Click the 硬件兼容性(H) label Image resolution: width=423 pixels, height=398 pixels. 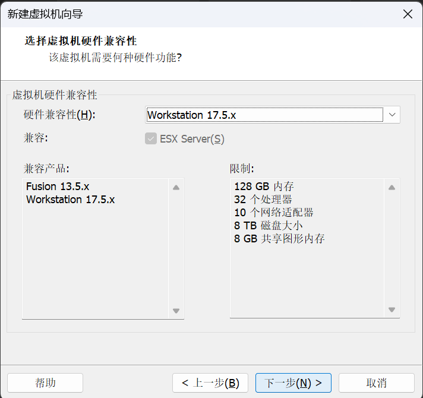pos(59,115)
